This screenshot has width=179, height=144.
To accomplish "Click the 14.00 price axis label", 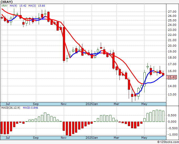I will click(172, 86).
